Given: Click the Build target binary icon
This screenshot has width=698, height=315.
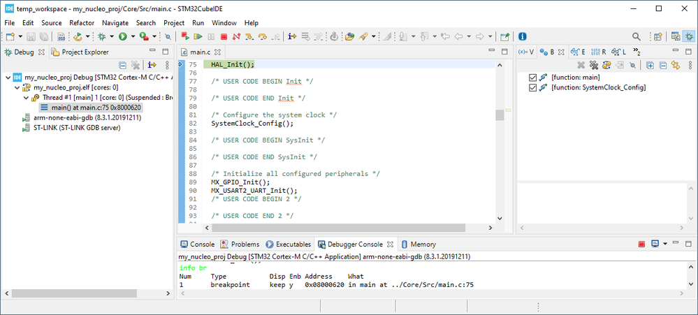Looking at the screenshot, I should coord(61,36).
